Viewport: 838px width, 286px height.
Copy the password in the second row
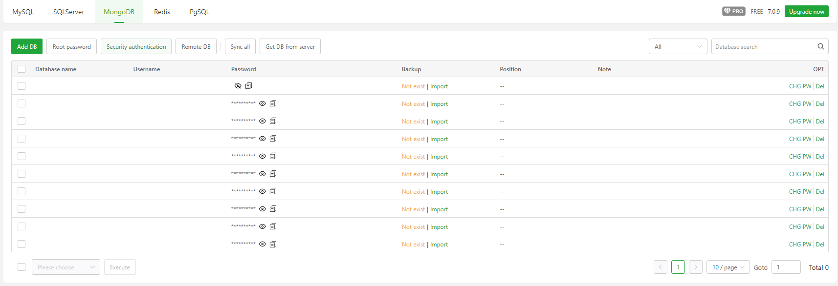click(273, 103)
